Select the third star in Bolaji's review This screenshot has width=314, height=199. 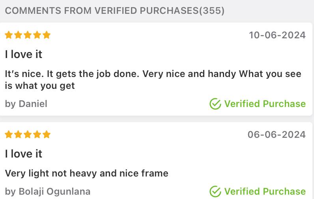[x=28, y=135]
